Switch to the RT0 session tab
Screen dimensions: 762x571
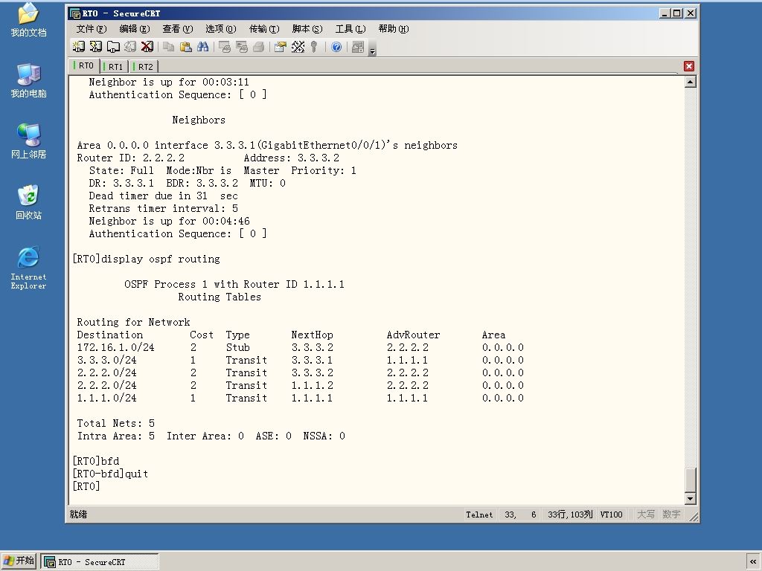point(85,65)
